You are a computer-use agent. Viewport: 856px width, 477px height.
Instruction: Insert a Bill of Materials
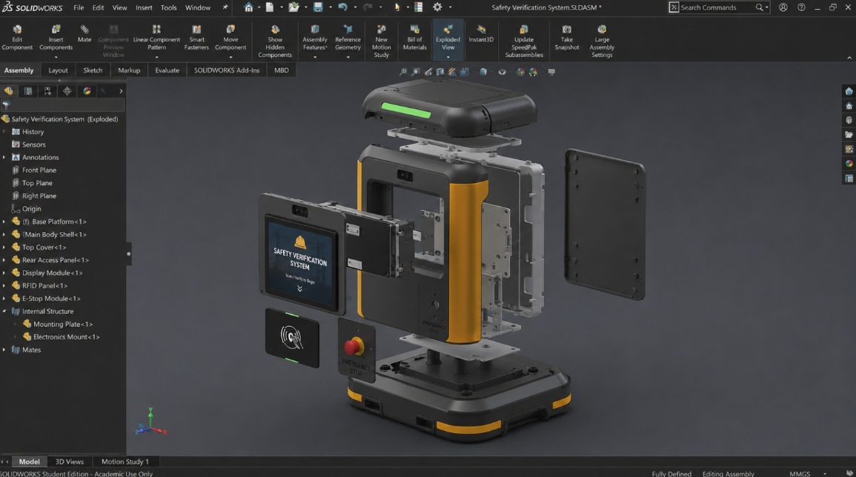point(414,38)
